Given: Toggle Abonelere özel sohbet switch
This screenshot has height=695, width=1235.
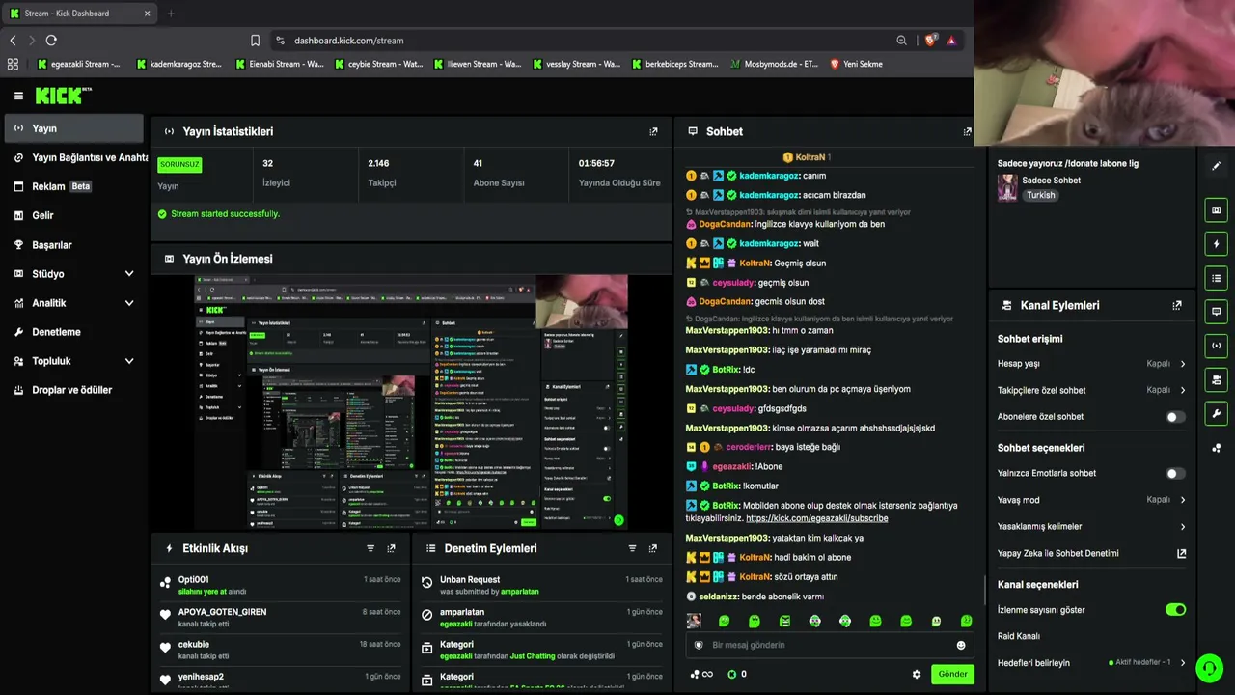Looking at the screenshot, I should pos(1175,417).
